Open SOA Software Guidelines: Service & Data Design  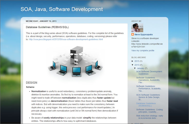point(148,97)
